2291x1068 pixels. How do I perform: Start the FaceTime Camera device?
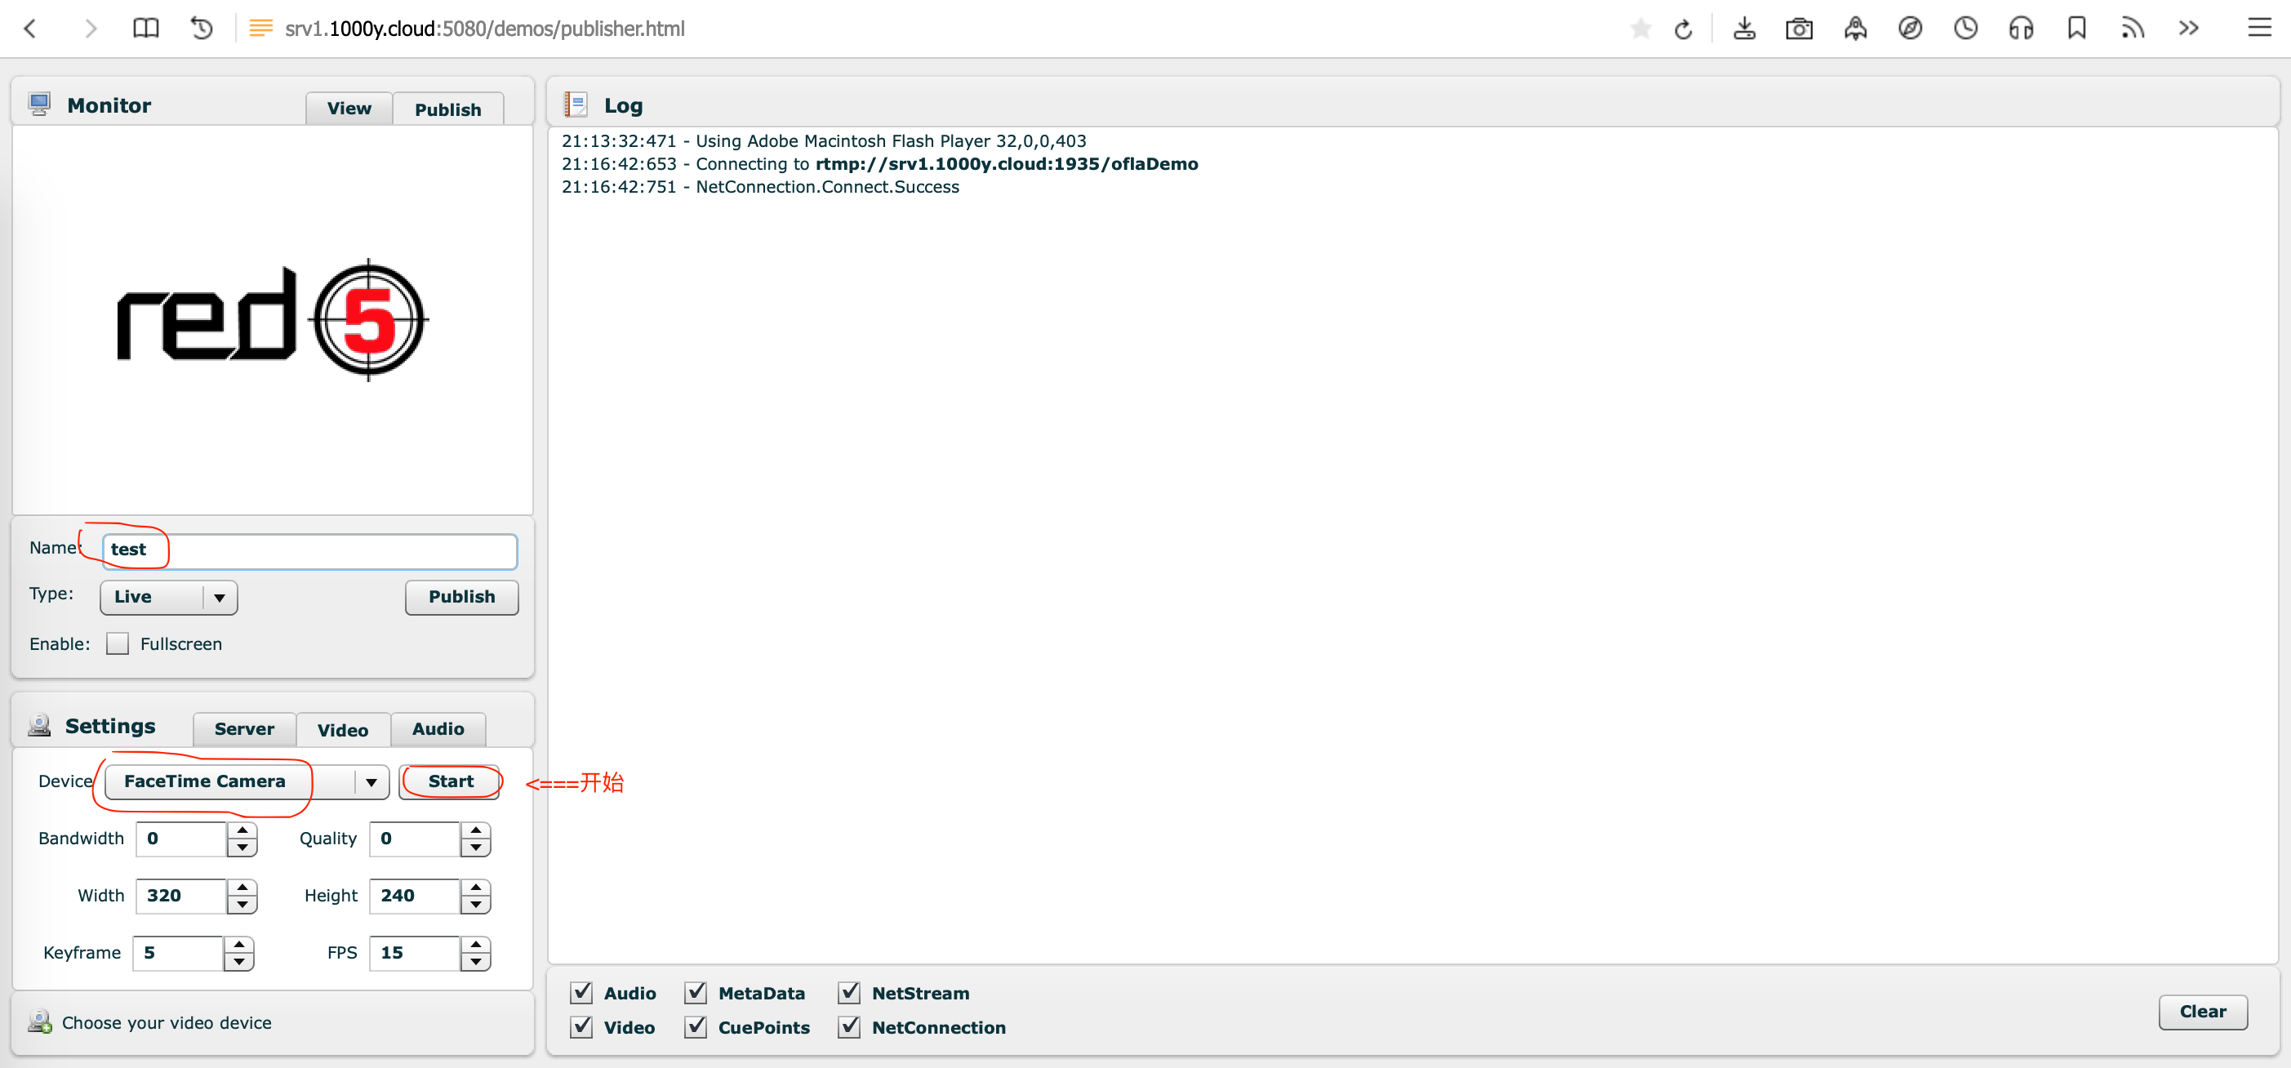pyautogui.click(x=450, y=781)
